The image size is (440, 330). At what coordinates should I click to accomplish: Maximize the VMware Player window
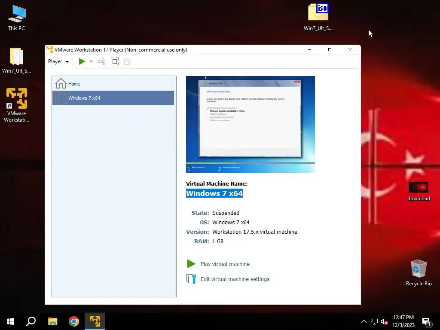(330, 50)
